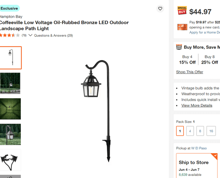The image size is (220, 178).
Task: Select pack size 4
Action: pyautogui.click(x=190, y=131)
